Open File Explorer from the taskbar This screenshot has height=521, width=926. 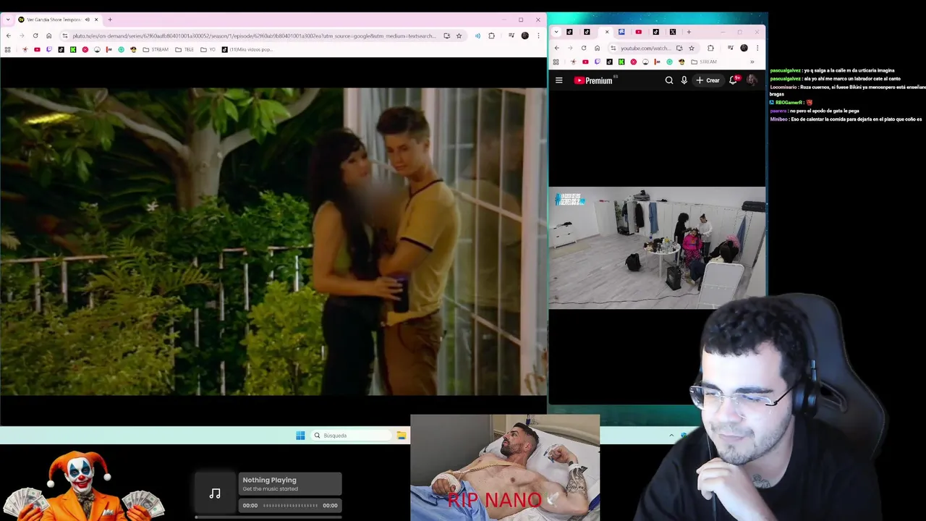coord(402,436)
